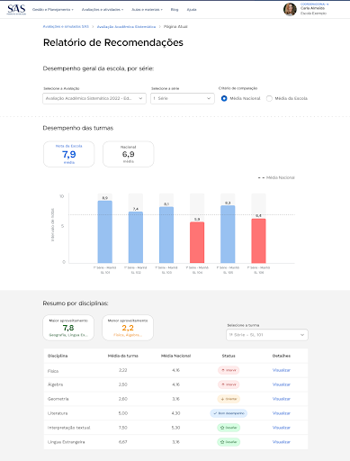Click the Interpretação textual star badge
Viewport: 350px width, 461px height.
(x=229, y=428)
